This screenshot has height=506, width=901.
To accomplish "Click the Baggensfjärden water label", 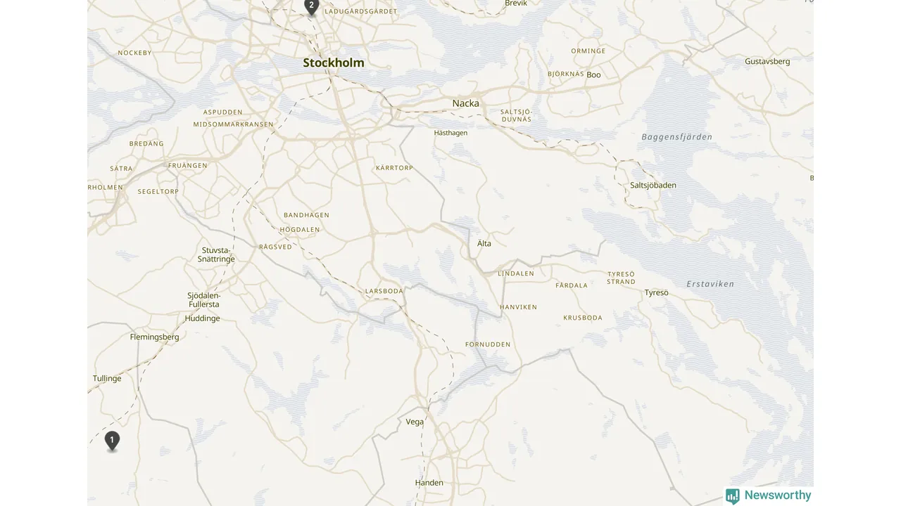I will [677, 137].
